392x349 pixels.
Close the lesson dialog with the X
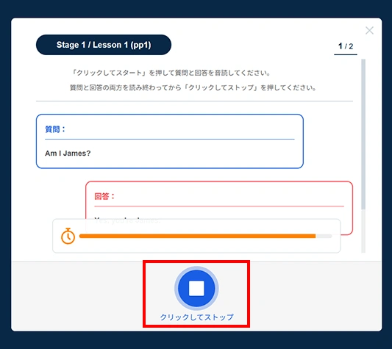pyautogui.click(x=369, y=30)
